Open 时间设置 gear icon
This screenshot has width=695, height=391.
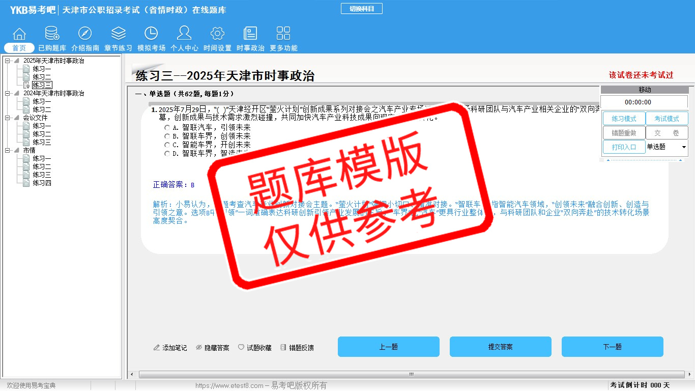click(x=217, y=34)
